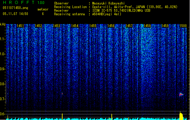Click the 'Receiving antenna' field label
The height and width of the screenshot is (120, 190).
point(69,14)
